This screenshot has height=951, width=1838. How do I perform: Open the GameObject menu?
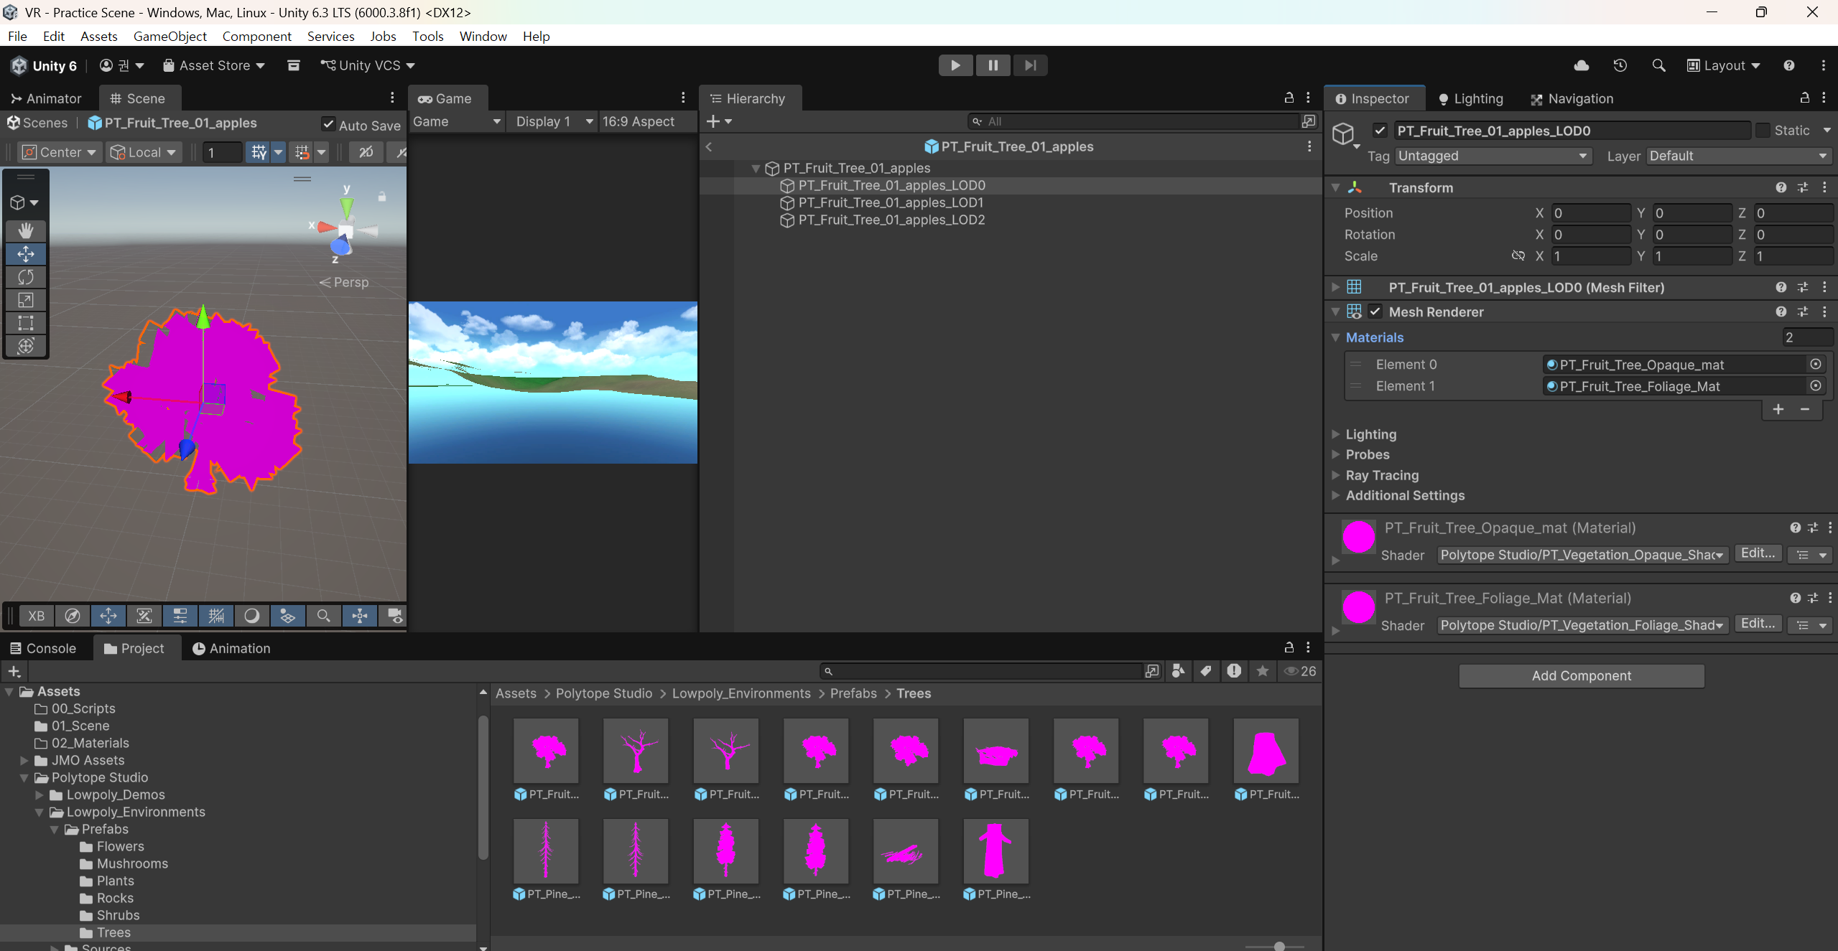click(x=170, y=36)
